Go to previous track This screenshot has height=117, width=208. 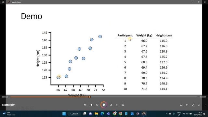(91, 105)
